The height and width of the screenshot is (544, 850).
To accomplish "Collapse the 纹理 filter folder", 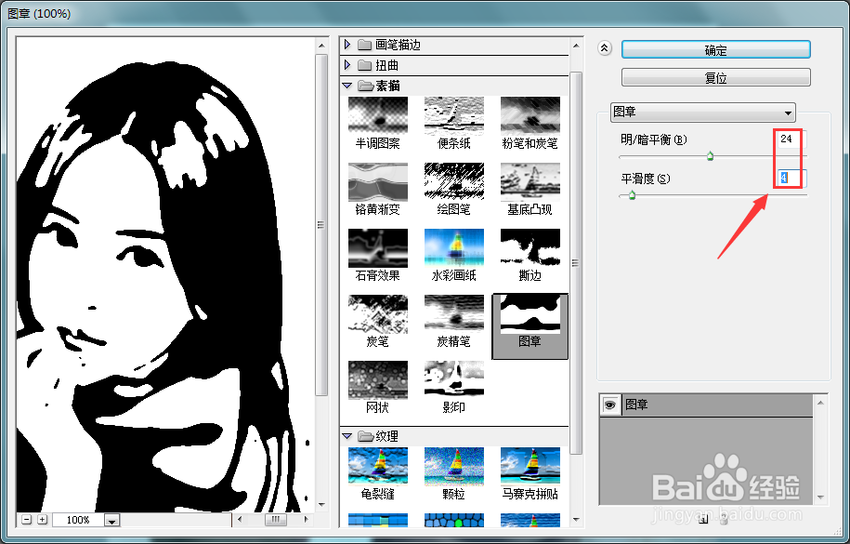I will point(347,436).
